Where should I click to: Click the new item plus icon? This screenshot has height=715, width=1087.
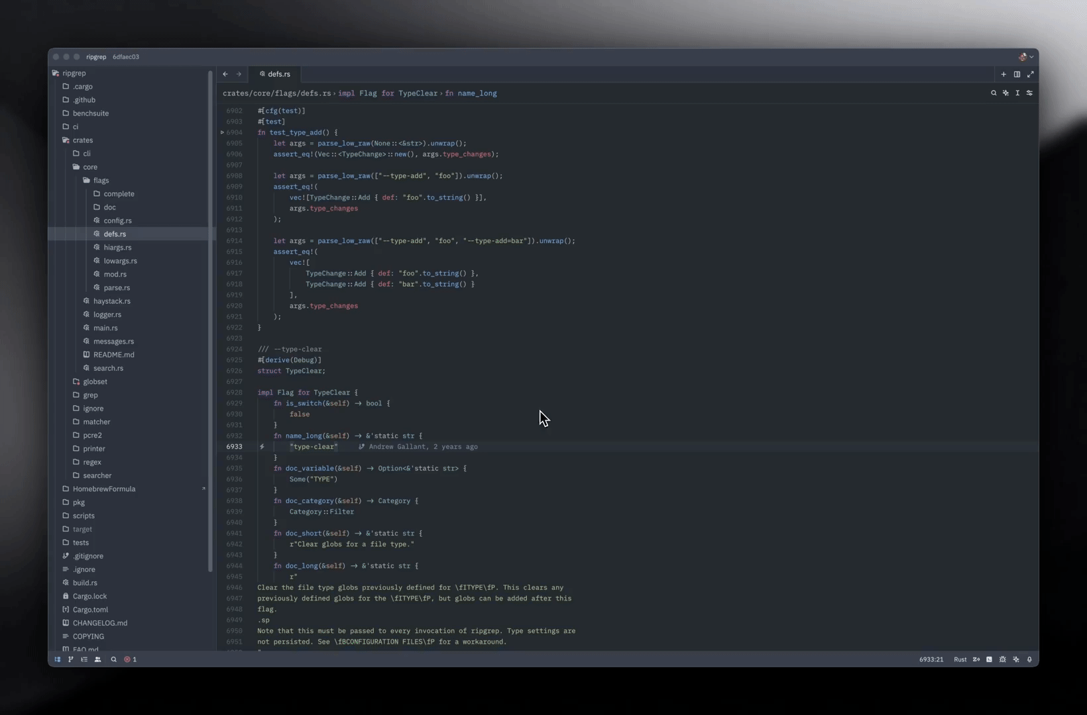click(x=1003, y=74)
